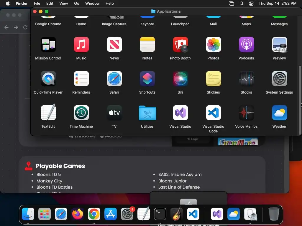The image size is (302, 226).
Task: Open the File menu
Action: pyautogui.click(x=37, y=3)
